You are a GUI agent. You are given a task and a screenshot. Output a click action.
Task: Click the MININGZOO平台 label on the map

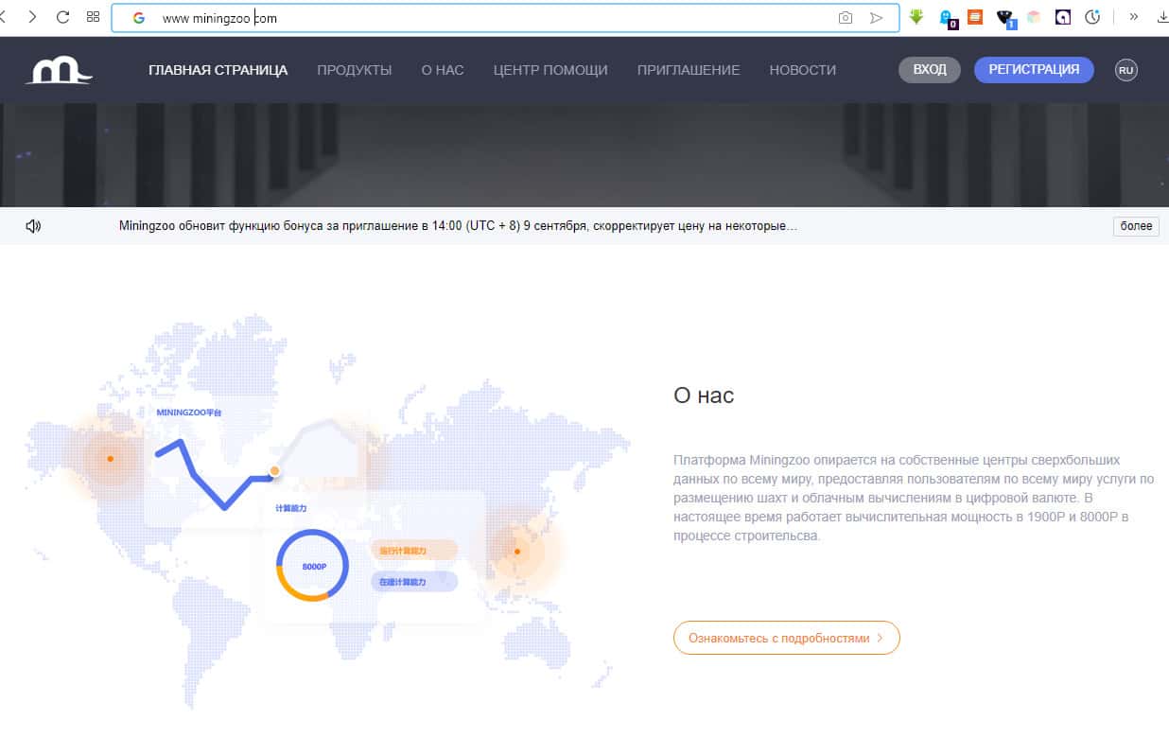click(x=189, y=413)
